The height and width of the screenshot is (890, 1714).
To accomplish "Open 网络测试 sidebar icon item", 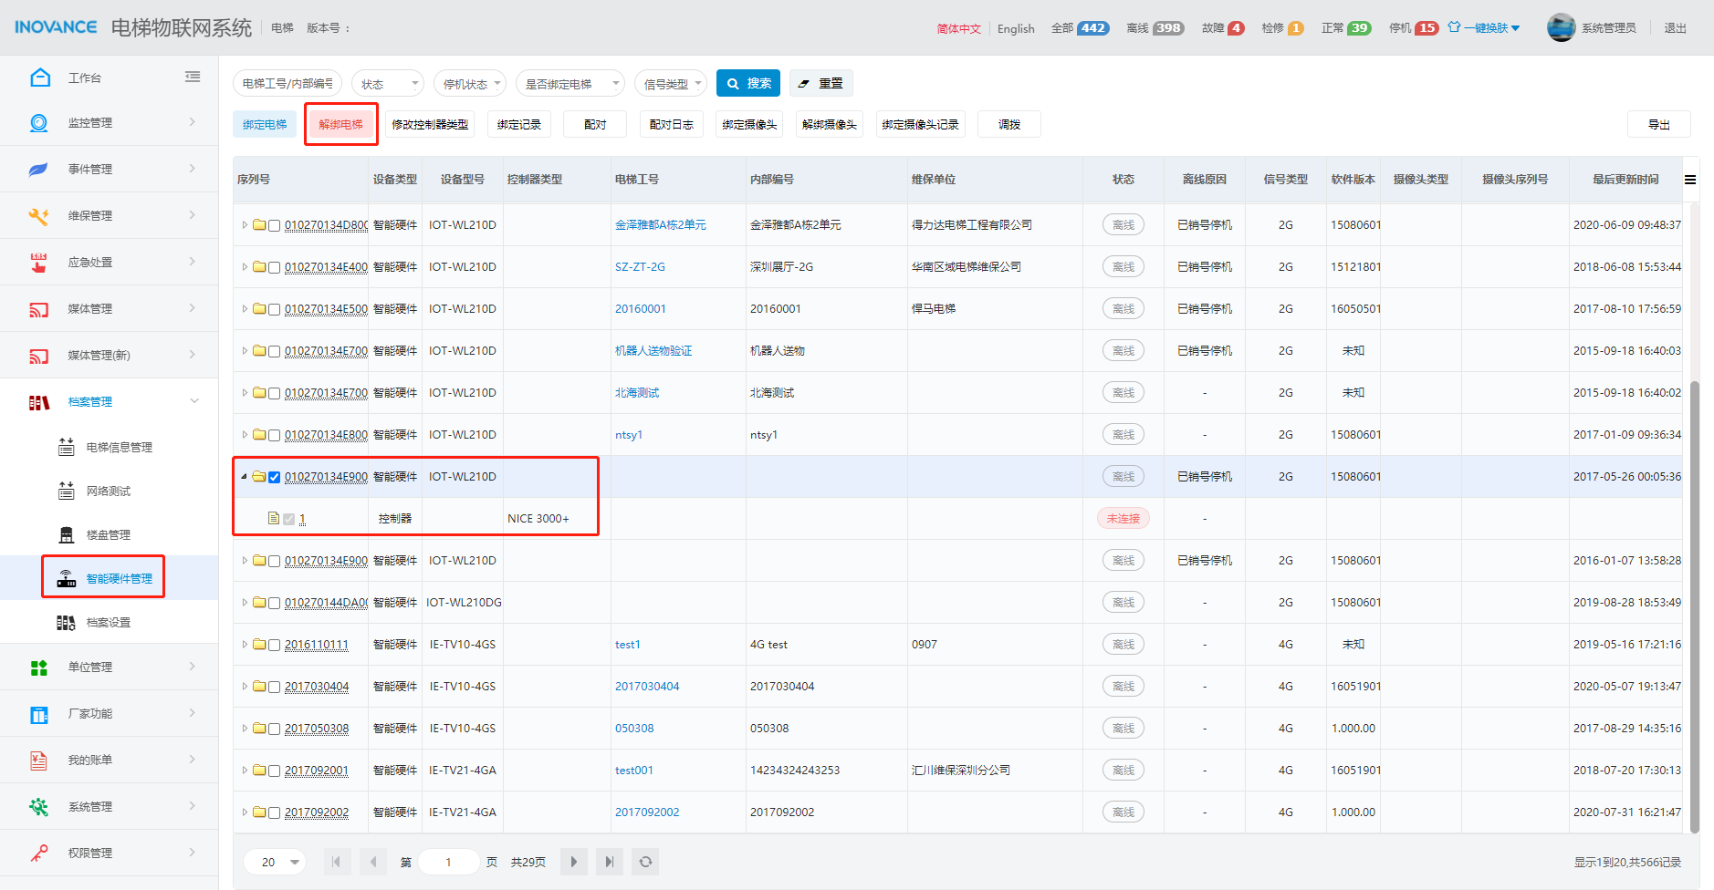I will [67, 491].
